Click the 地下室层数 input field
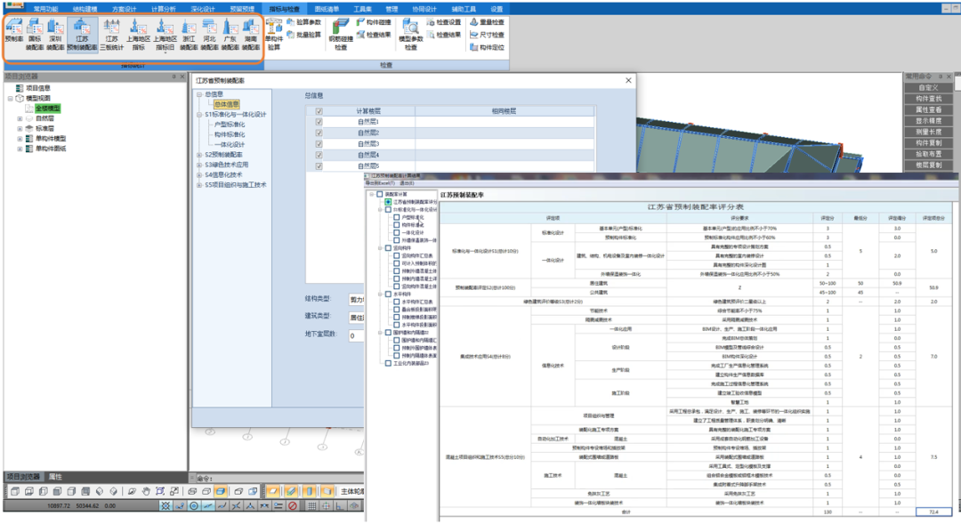This screenshot has width=961, height=524. click(x=356, y=336)
